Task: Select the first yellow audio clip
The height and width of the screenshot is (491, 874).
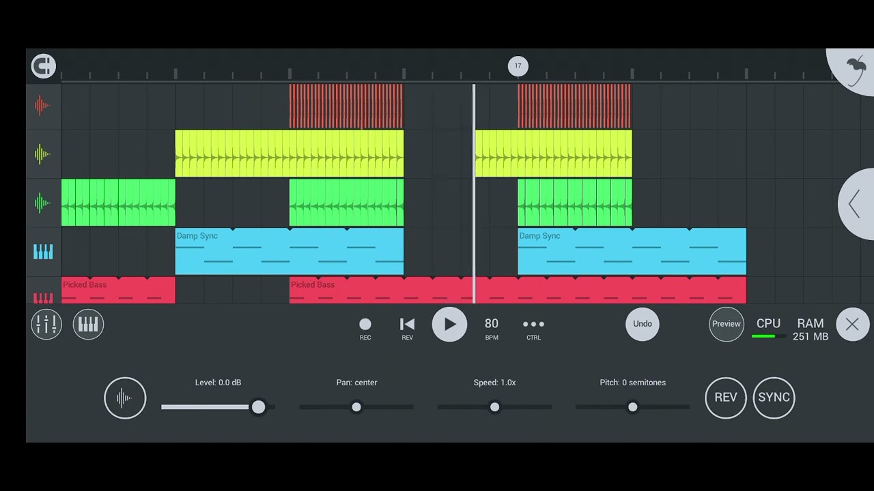Action: tap(290, 154)
